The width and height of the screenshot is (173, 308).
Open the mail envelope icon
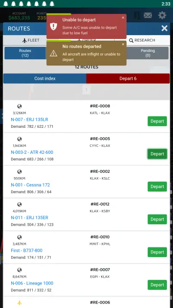tap(147, 16)
